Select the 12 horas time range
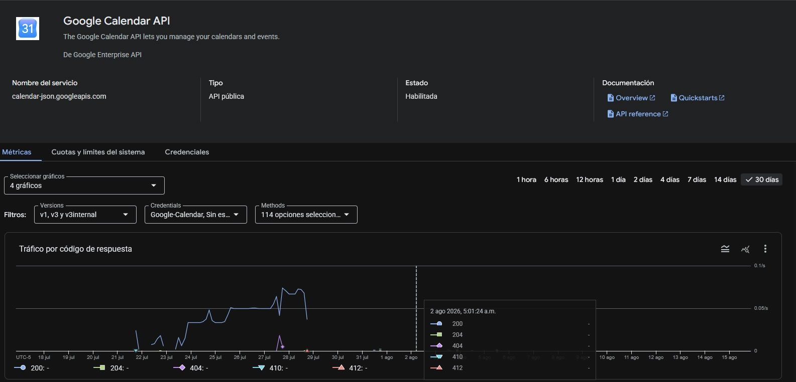 590,179
